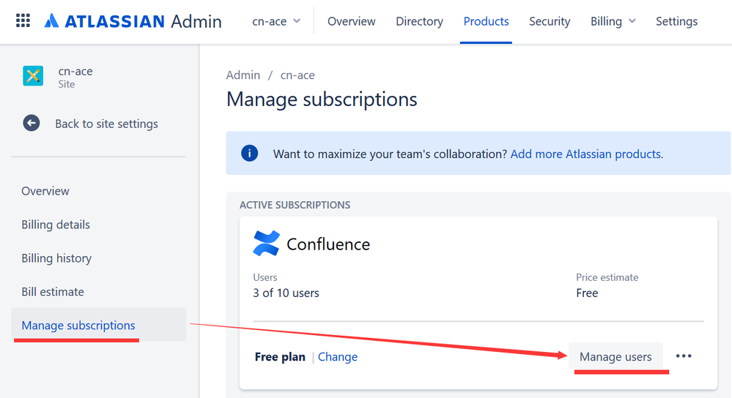The width and height of the screenshot is (732, 398).
Task: Click the info icon in the banner
Action: tap(249, 154)
